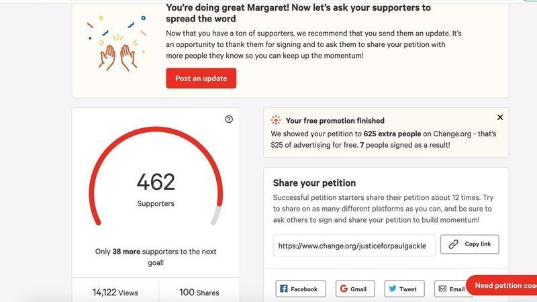The width and height of the screenshot is (537, 302).
Task: Click the Twitter bird icon
Action: pyautogui.click(x=392, y=289)
